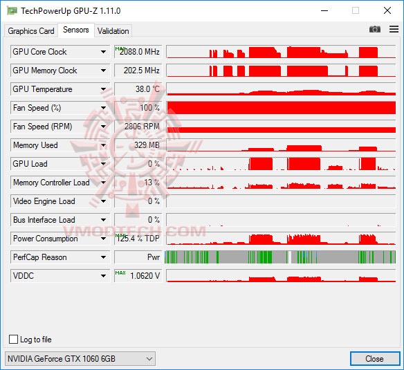Open the Validation tab
404x370 pixels.
[113, 31]
